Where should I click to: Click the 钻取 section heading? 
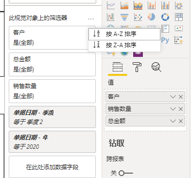(x=117, y=143)
